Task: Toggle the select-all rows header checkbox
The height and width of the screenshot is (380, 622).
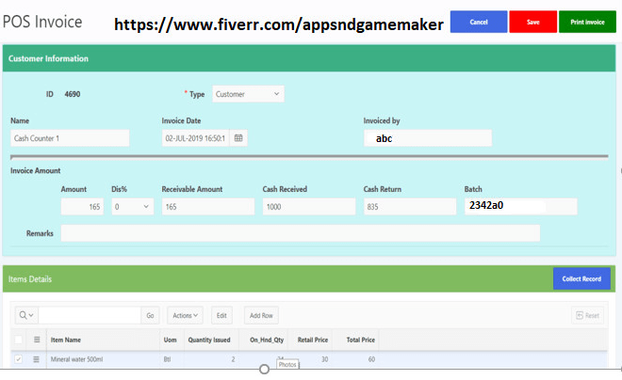Action: tap(18, 340)
